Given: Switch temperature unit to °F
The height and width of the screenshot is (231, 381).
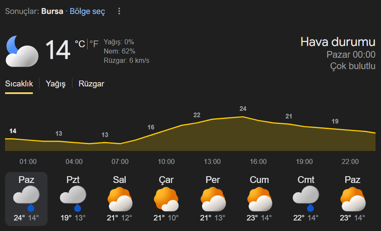Looking at the screenshot, I should 94,44.
